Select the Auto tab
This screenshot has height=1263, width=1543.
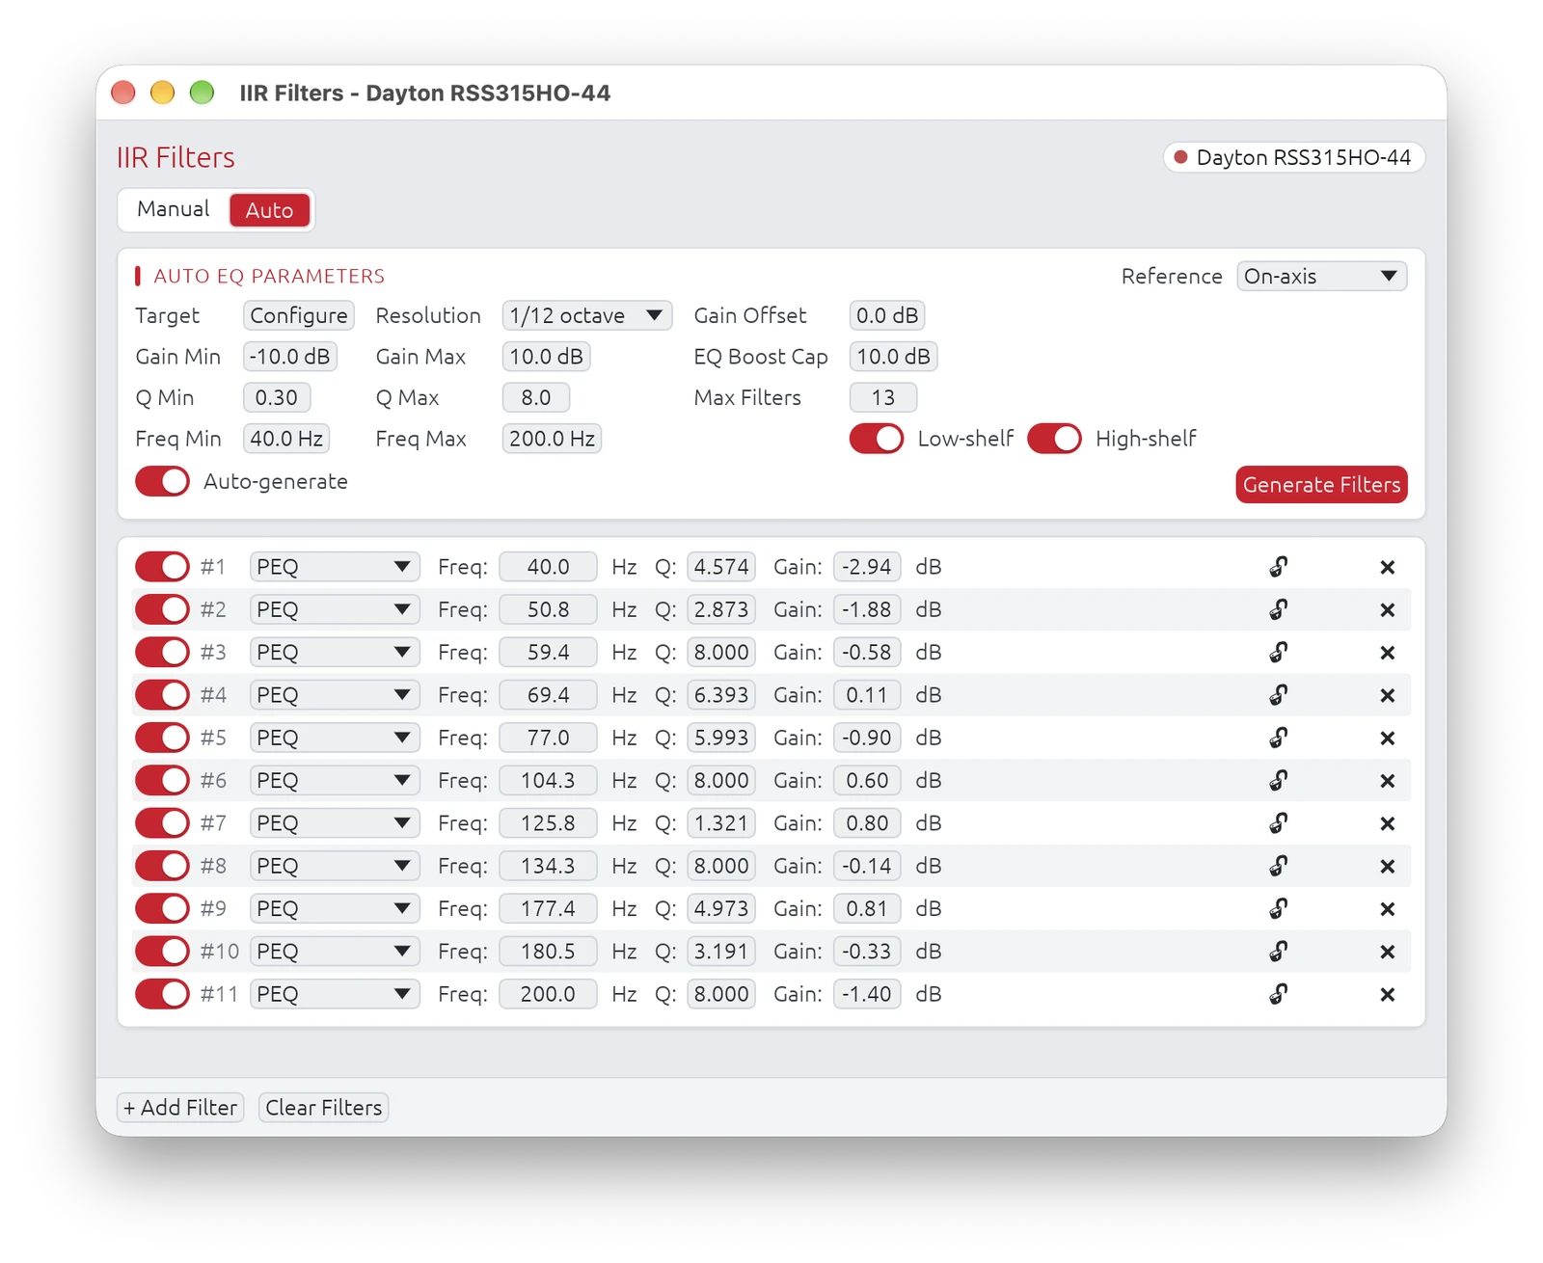tap(269, 210)
